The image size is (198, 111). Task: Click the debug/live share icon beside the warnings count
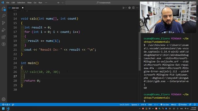pyautogui.click(x=13, y=105)
